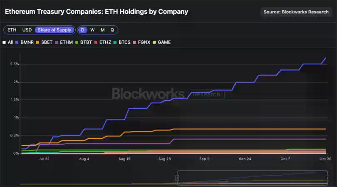Select Share of Supply view
The height and width of the screenshot is (187, 337).
[55, 30]
